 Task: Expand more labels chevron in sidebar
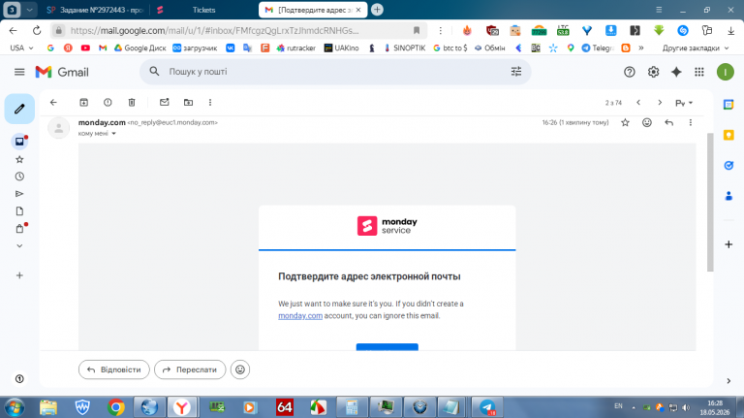pyautogui.click(x=19, y=246)
